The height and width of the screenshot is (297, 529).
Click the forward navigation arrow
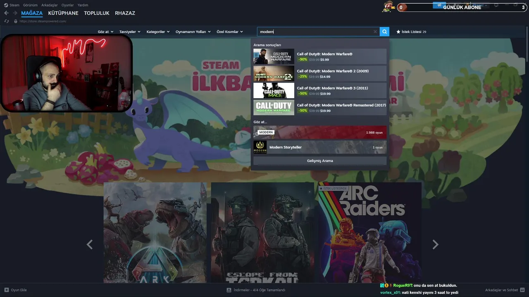(x=15, y=13)
